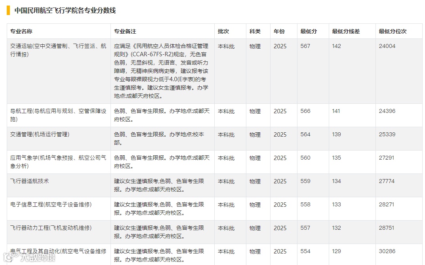Click 本科批 in the 交通运输 row
The height and width of the screenshot is (265, 425).
226,46
